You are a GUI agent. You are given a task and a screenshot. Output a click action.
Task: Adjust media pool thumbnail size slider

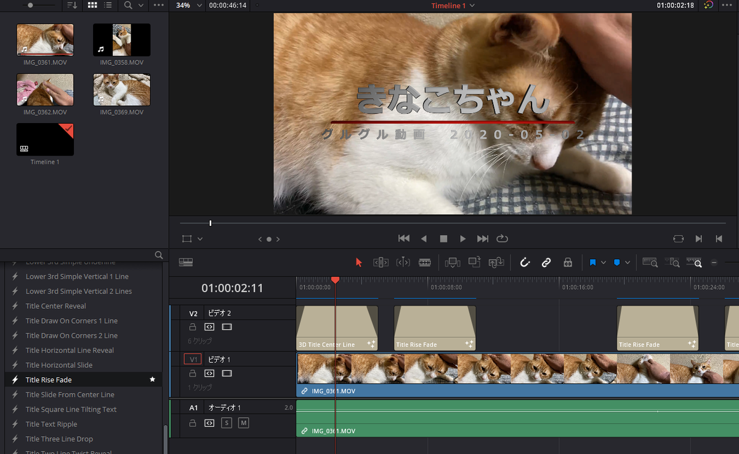[x=30, y=5]
